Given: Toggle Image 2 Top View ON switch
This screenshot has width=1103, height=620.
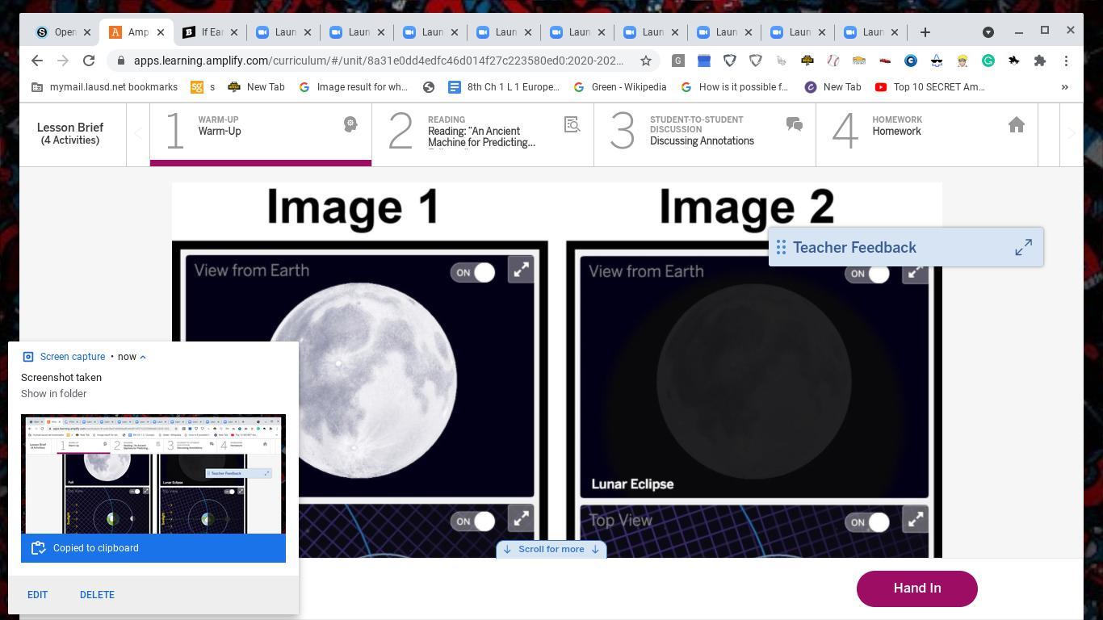Looking at the screenshot, I should [867, 522].
